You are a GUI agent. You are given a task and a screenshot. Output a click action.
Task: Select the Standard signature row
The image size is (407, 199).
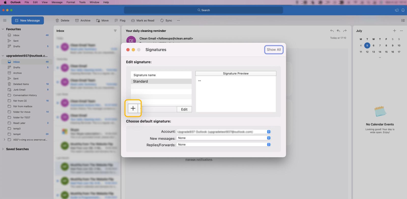pyautogui.click(x=161, y=81)
